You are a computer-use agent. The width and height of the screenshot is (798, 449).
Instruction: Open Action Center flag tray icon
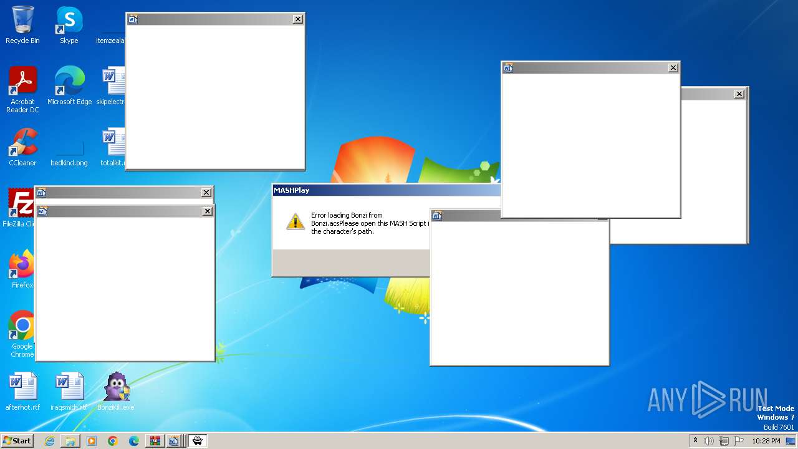pyautogui.click(x=739, y=441)
